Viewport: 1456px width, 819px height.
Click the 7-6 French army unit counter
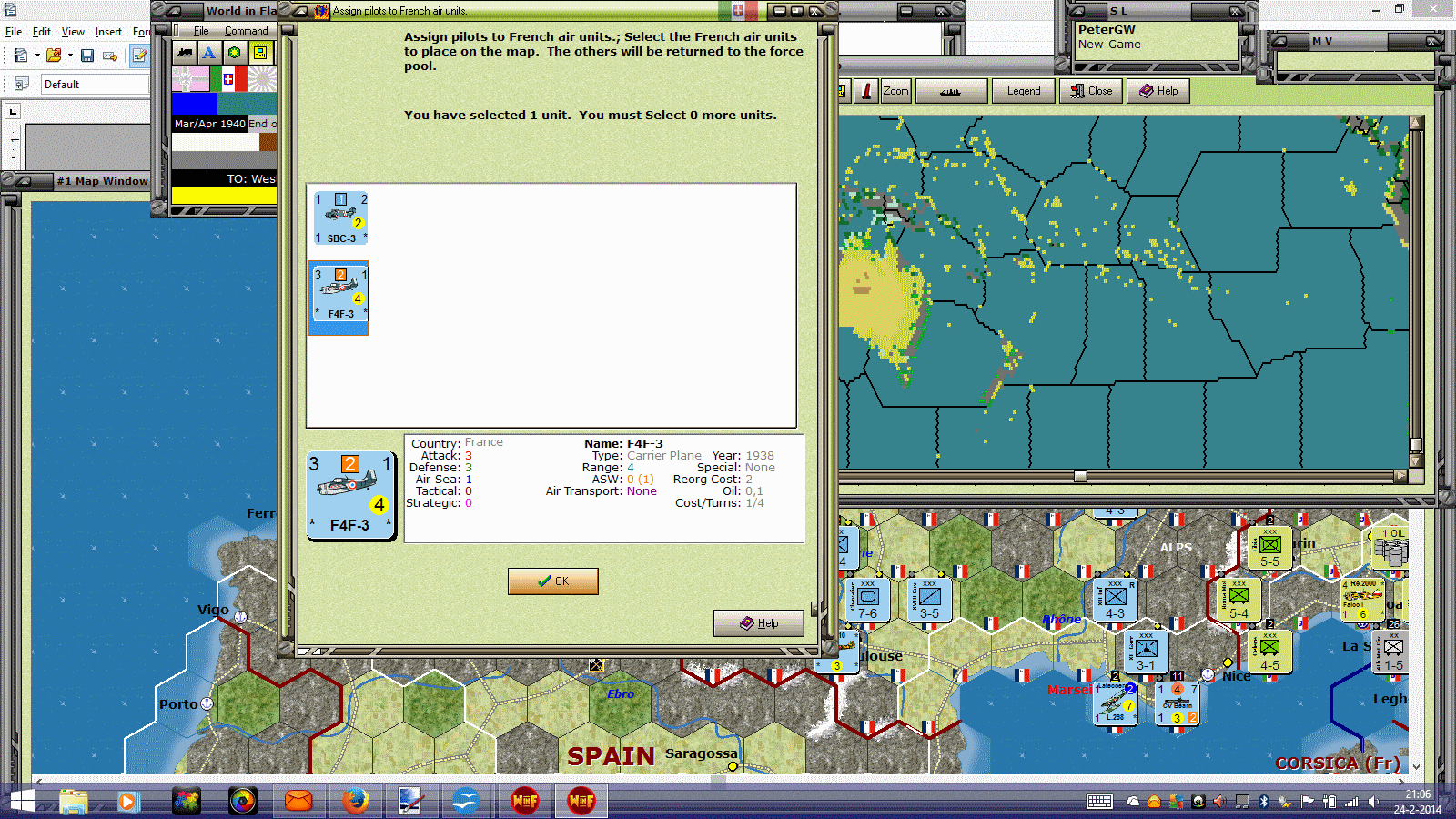(867, 600)
